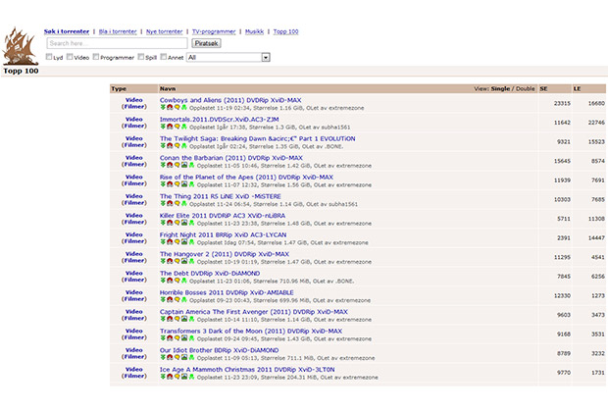Download torrent arrow for Cowboys and Aliens
This screenshot has height=412, width=608.
[x=163, y=107]
